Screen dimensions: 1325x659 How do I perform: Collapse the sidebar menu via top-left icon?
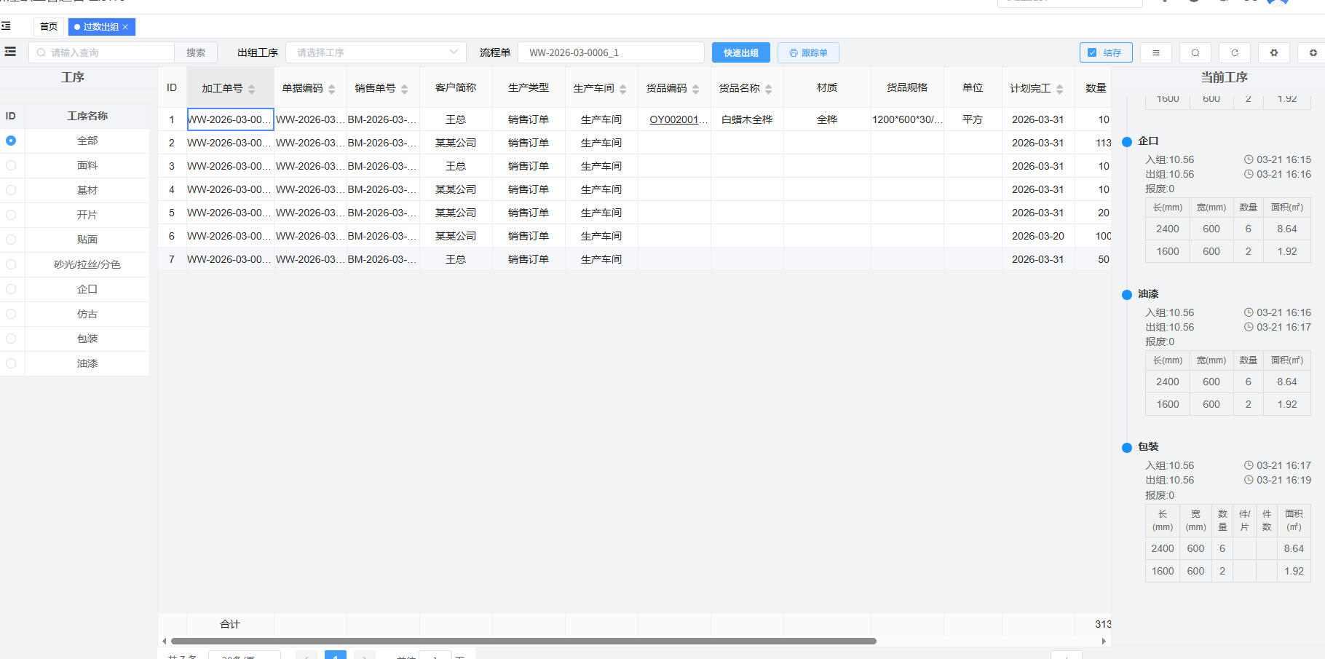6,26
